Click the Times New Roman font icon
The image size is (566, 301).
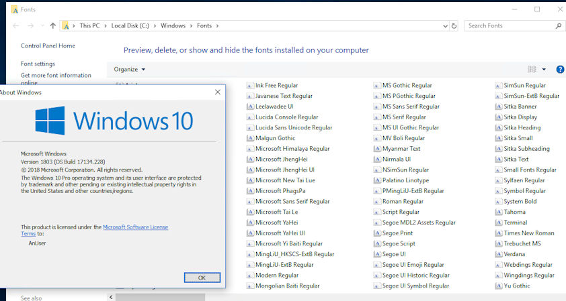click(x=498, y=233)
